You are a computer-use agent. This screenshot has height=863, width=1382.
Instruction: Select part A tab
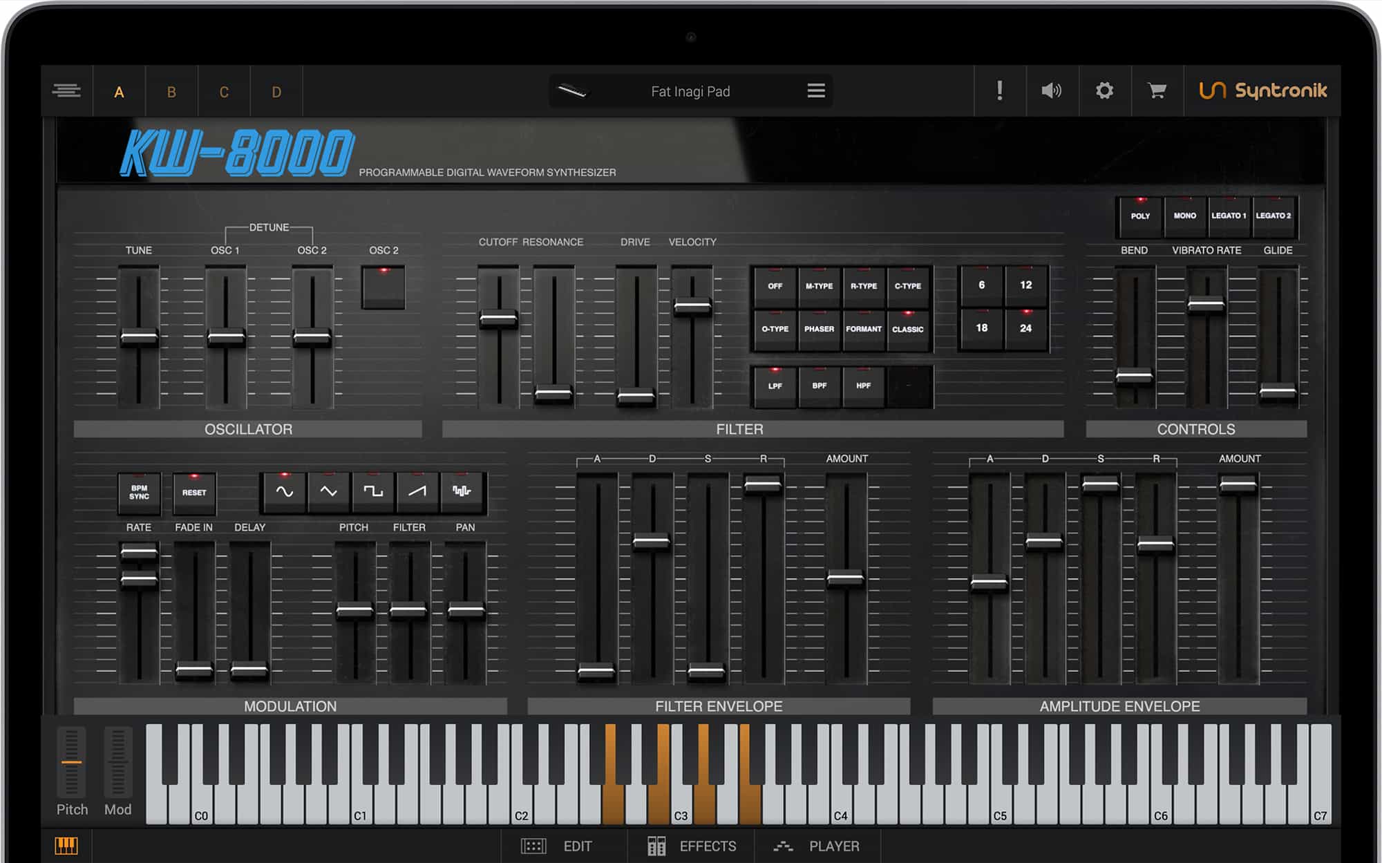(119, 92)
